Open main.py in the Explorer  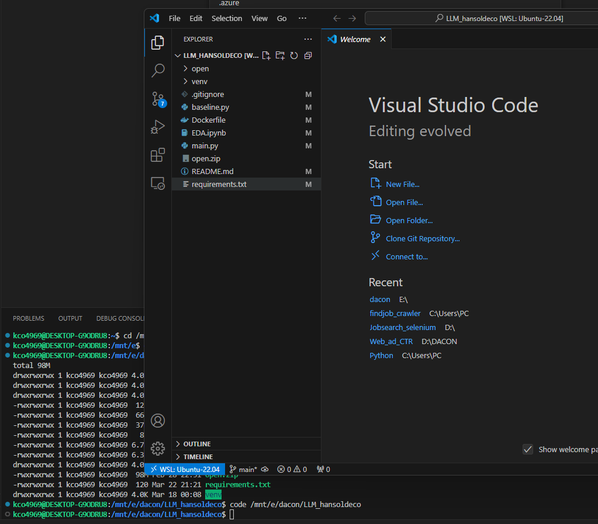click(246, 145)
